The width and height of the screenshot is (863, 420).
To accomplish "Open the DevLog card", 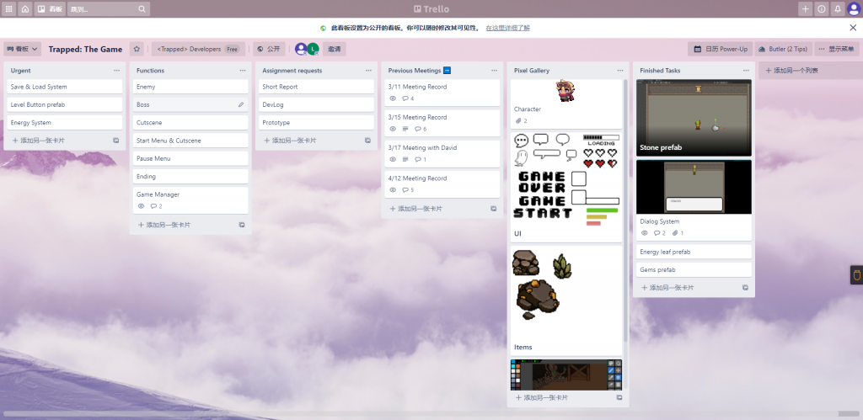I will pos(317,104).
